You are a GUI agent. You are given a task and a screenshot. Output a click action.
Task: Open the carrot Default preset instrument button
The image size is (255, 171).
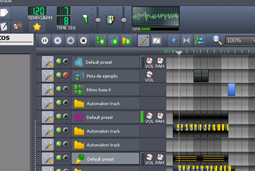click(x=105, y=159)
